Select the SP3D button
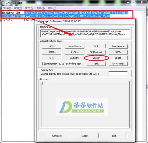Screen dimensions: 148x143 pos(118,52)
